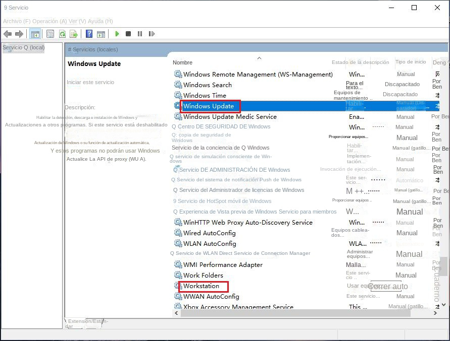Select the Windows Update service row
Screen dimensions: 450x341
pyautogui.click(x=209, y=106)
